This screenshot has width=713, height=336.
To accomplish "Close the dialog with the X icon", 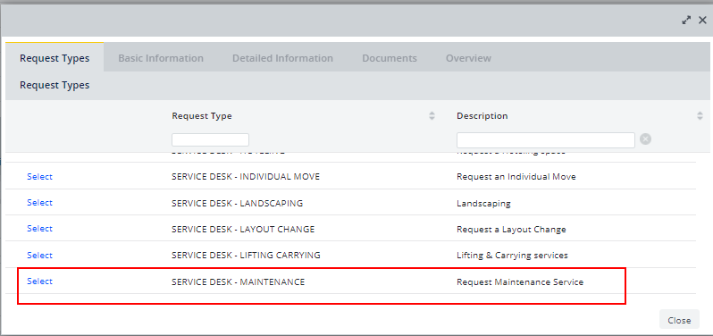I will pos(702,20).
